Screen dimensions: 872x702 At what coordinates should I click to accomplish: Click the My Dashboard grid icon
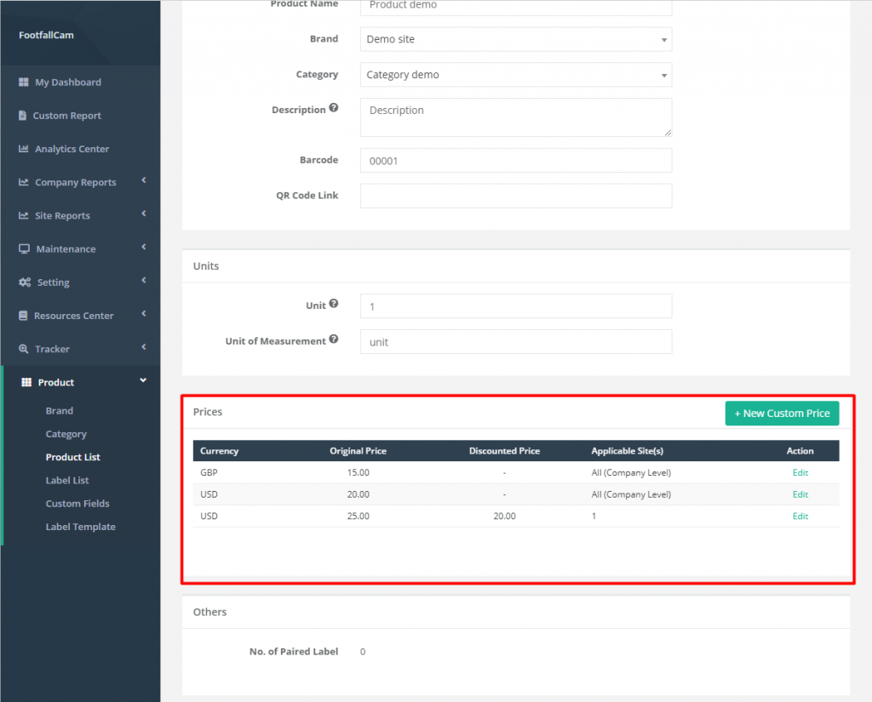[x=24, y=83]
